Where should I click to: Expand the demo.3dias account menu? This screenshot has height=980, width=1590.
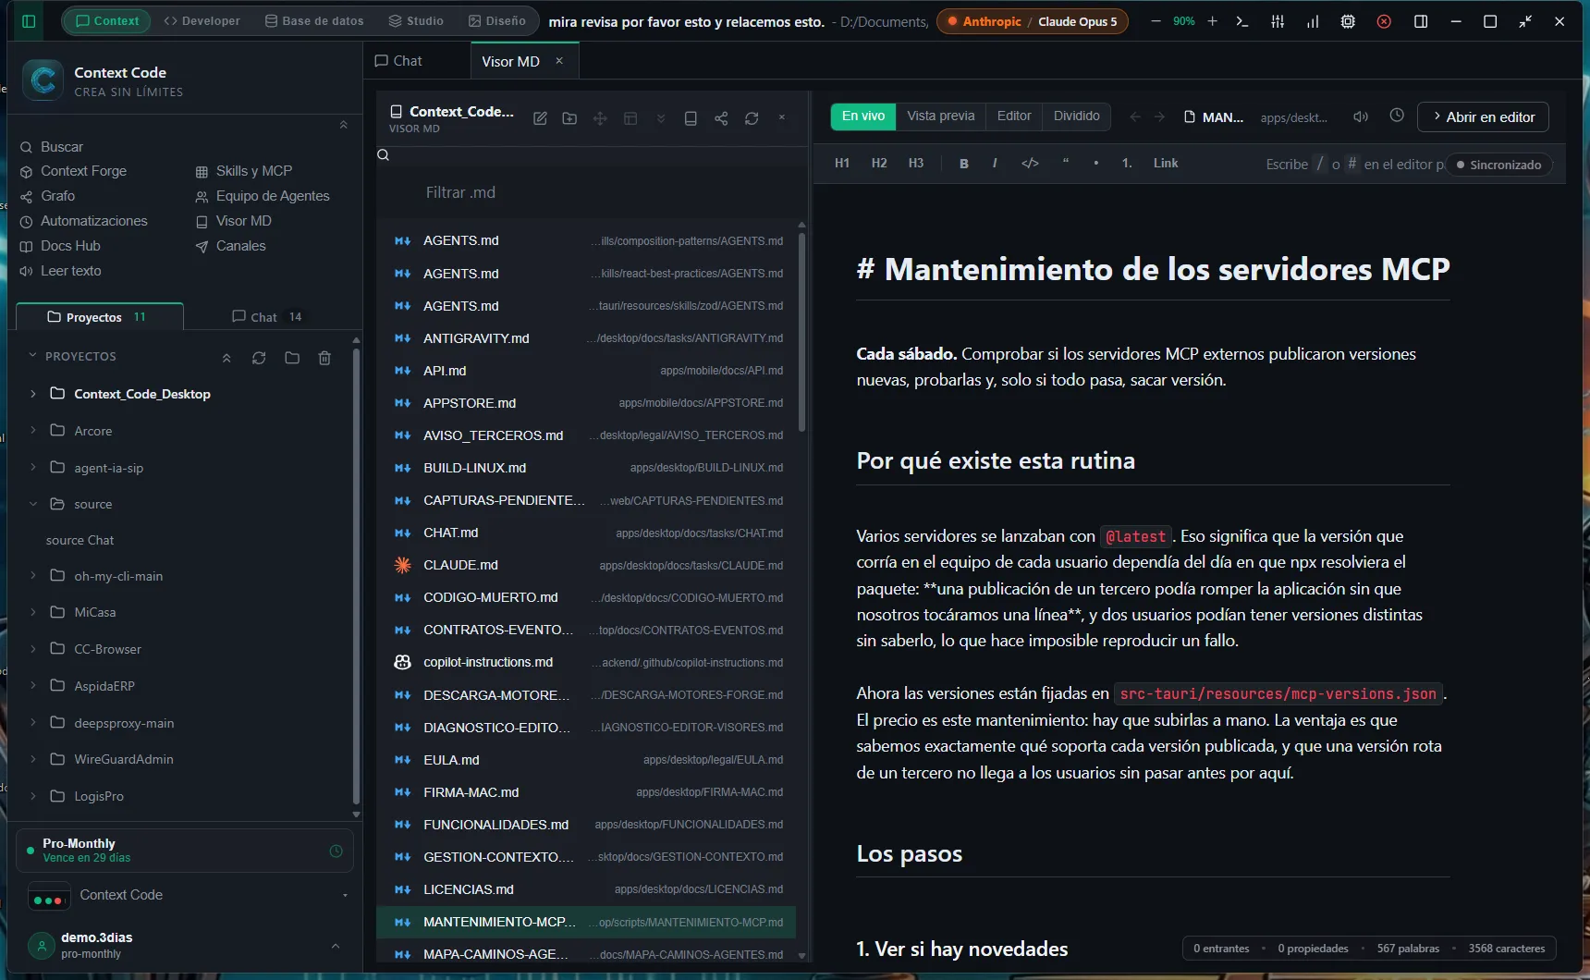336,945
